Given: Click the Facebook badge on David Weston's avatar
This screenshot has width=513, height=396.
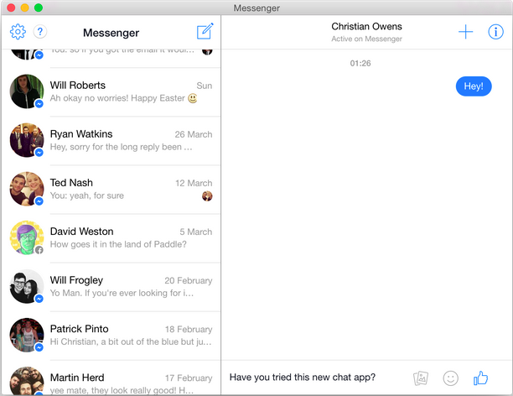Looking at the screenshot, I should tap(39, 250).
